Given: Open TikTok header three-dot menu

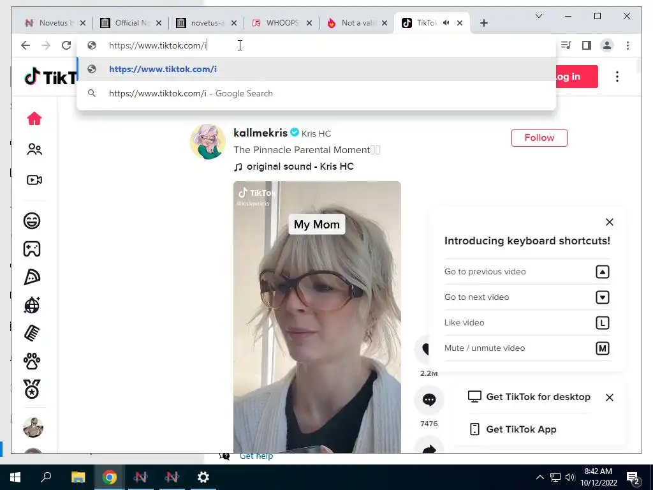Looking at the screenshot, I should pos(617,77).
